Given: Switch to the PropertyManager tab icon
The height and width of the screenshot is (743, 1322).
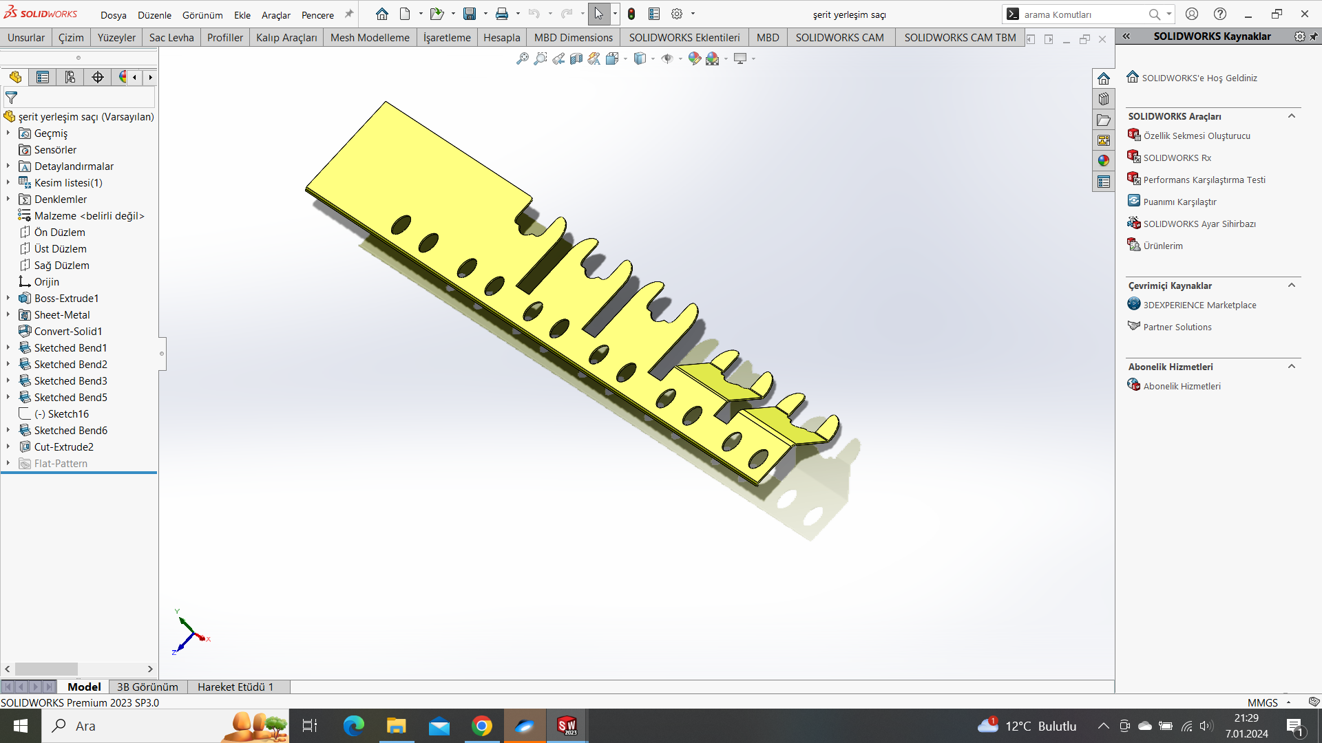Looking at the screenshot, I should 43,77.
